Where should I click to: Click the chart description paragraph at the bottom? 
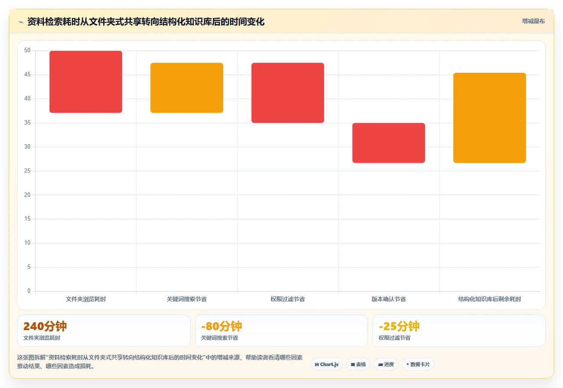click(160, 362)
